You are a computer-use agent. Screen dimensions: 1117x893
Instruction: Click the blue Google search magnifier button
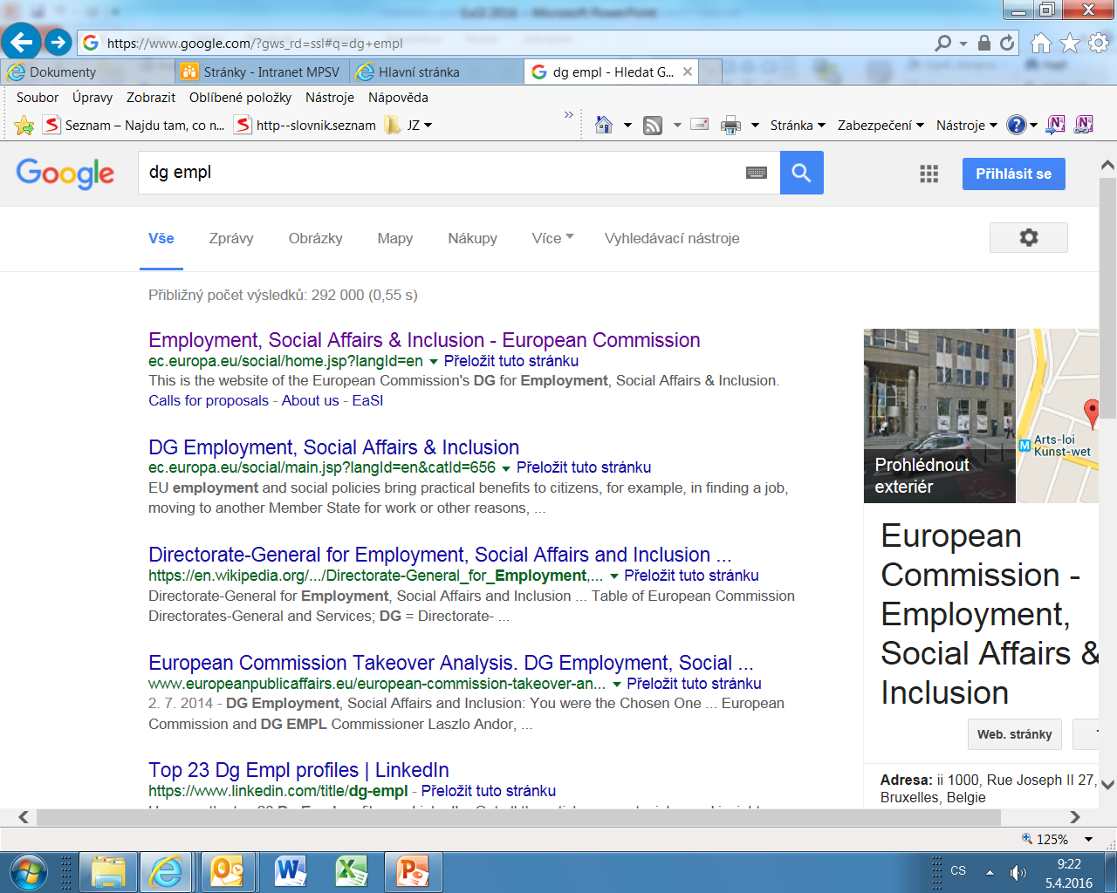tap(801, 173)
